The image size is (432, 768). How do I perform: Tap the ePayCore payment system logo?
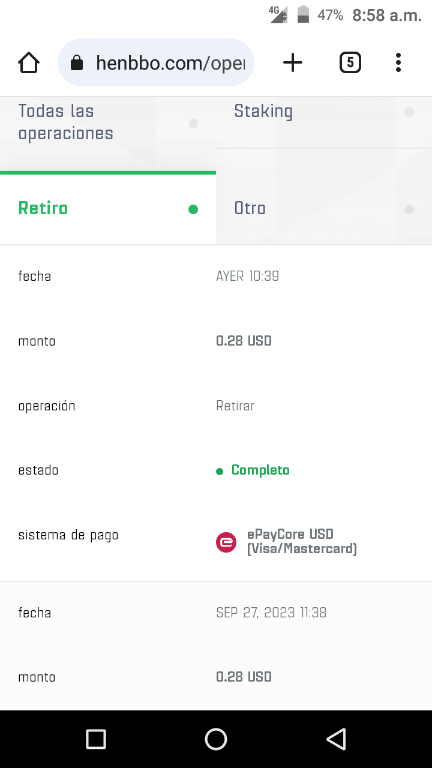(x=226, y=542)
